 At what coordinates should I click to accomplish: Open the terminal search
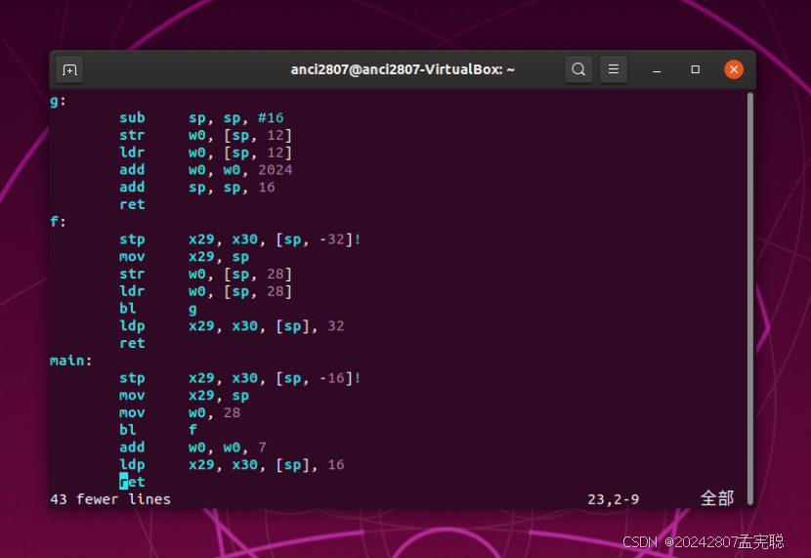(578, 69)
